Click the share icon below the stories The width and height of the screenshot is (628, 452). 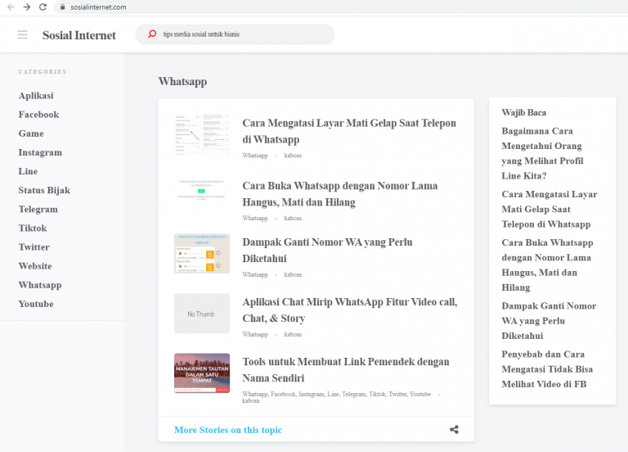click(454, 429)
